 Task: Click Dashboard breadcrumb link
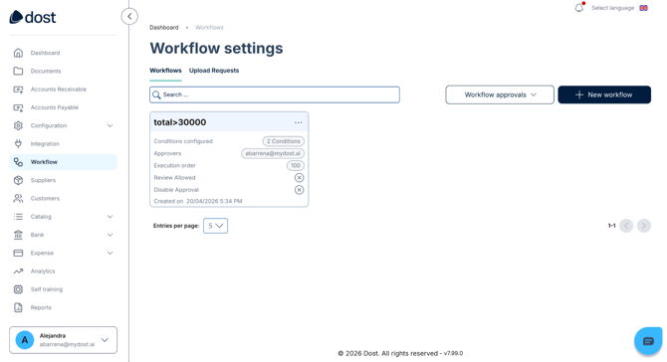point(164,28)
